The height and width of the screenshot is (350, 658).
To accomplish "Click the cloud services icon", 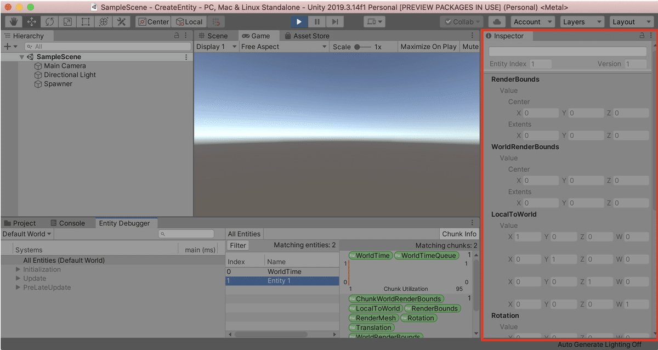I will tap(497, 22).
